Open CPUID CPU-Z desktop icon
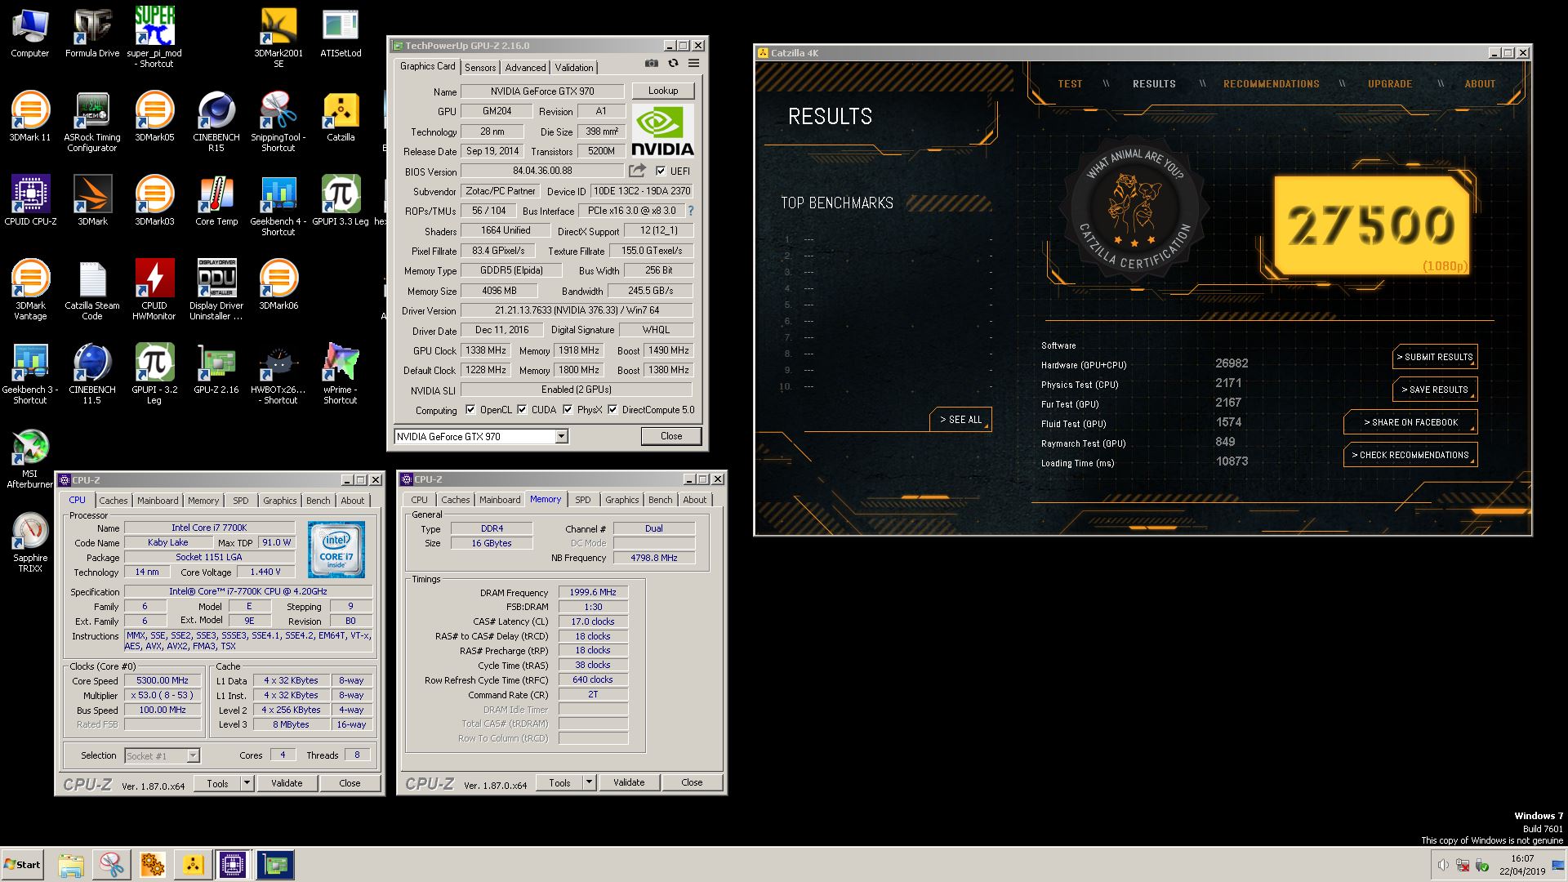Viewport: 1568px width, 882px height. (x=30, y=201)
